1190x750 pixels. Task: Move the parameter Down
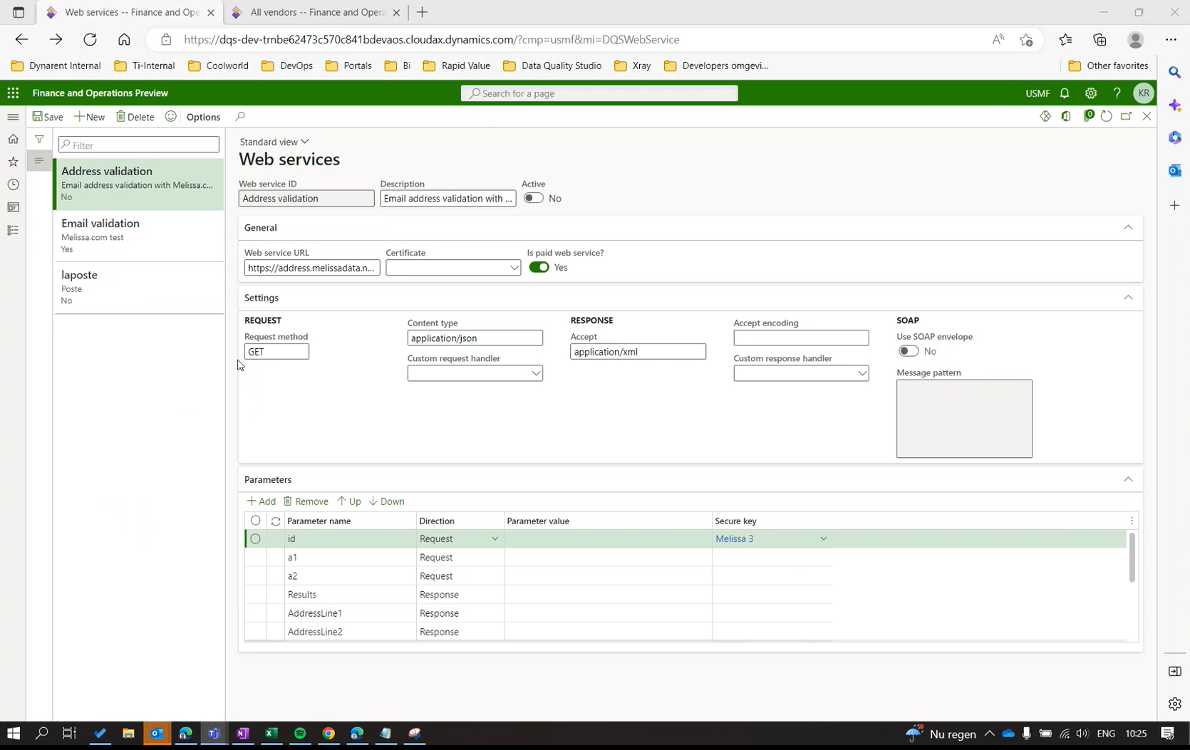point(386,501)
